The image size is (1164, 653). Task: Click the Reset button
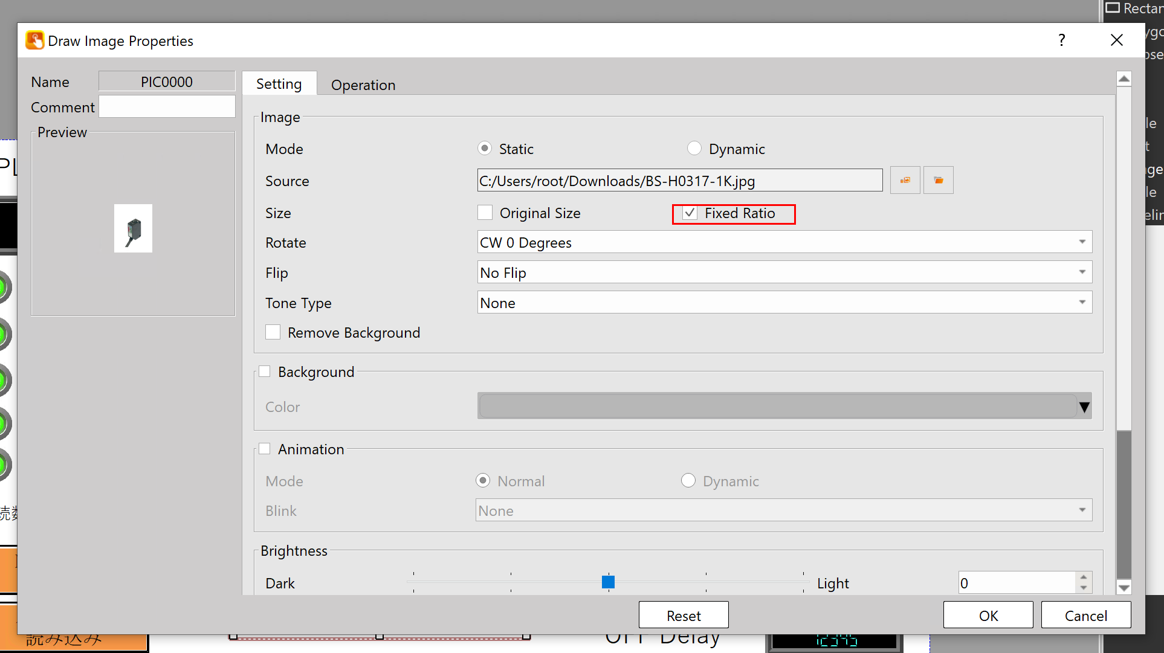pos(683,616)
